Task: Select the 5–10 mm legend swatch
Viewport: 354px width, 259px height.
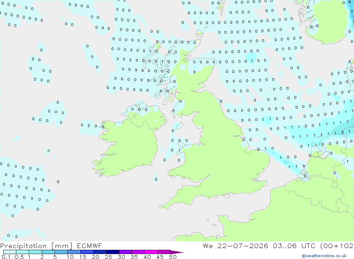Action: [x=61, y=252]
